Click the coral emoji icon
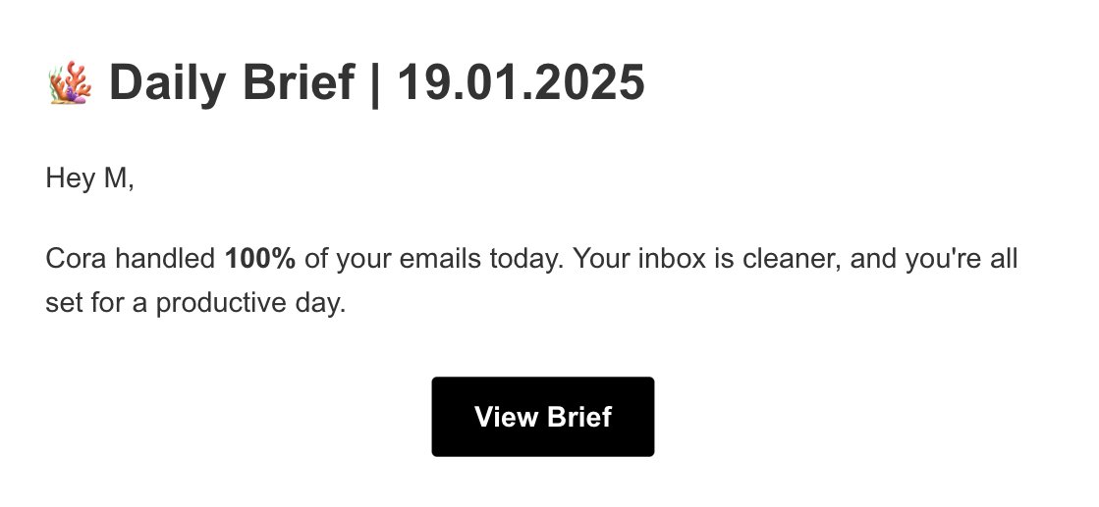1099x507 pixels. coord(69,83)
